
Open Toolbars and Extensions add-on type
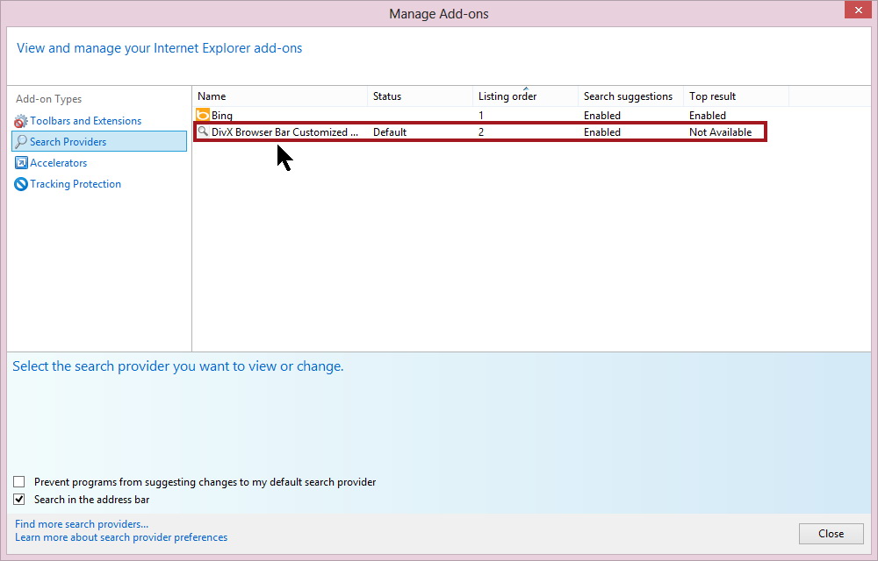pyautogui.click(x=86, y=121)
